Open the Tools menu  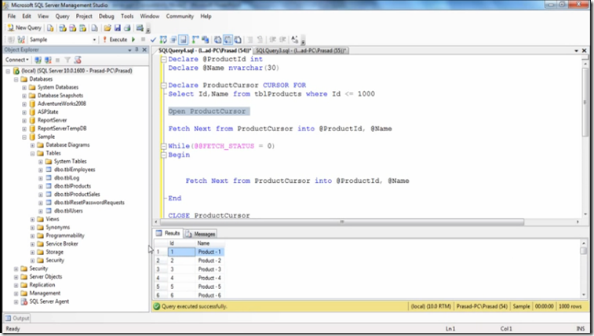127,16
